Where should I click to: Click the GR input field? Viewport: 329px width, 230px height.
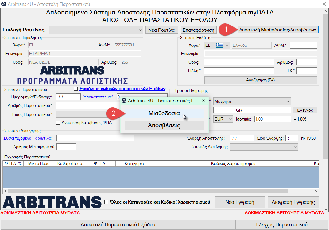[x=252, y=110]
